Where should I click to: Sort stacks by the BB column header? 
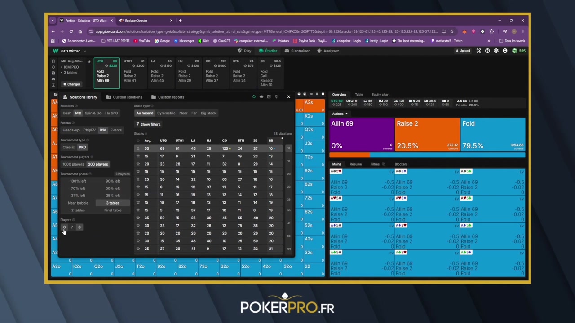[270, 140]
